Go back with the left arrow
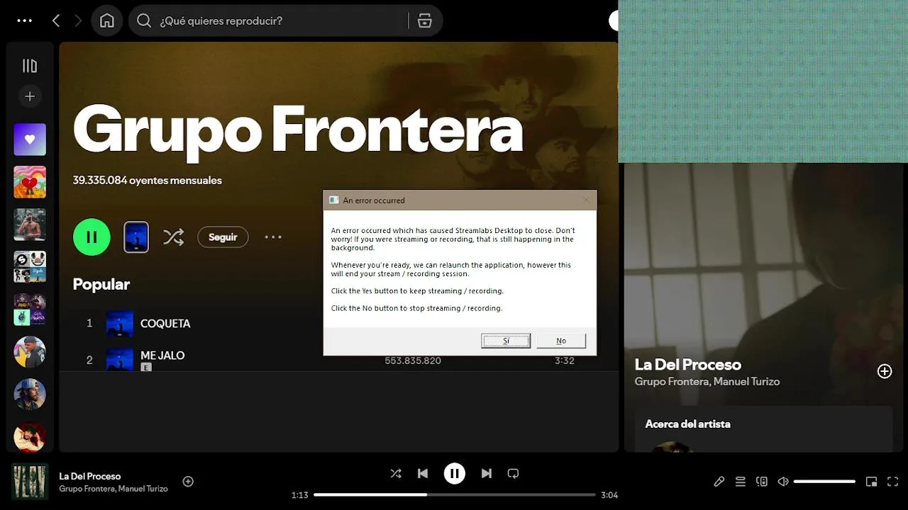Image resolution: width=908 pixels, height=510 pixels. pos(56,21)
